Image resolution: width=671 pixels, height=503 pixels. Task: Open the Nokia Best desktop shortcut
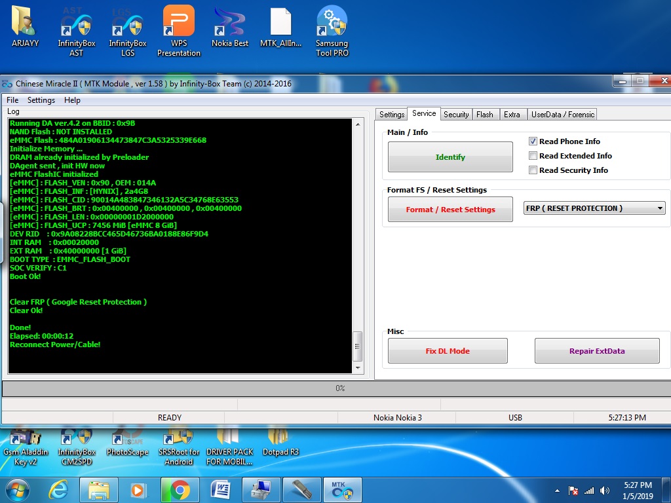(x=230, y=26)
